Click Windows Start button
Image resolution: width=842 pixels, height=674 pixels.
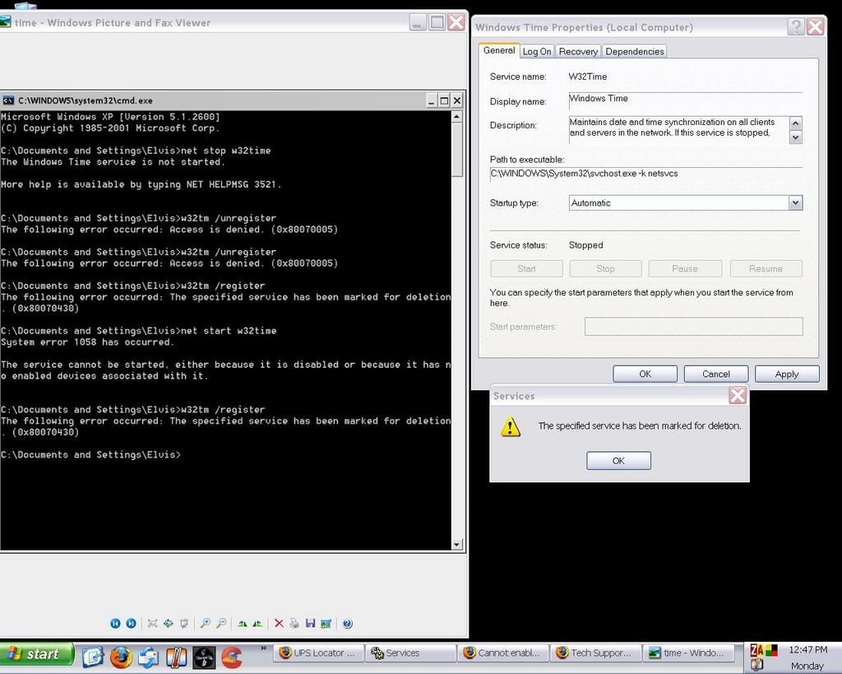(x=36, y=654)
